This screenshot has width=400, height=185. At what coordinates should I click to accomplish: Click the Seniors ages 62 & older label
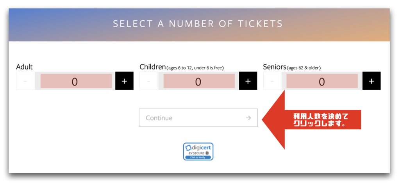pyautogui.click(x=292, y=67)
